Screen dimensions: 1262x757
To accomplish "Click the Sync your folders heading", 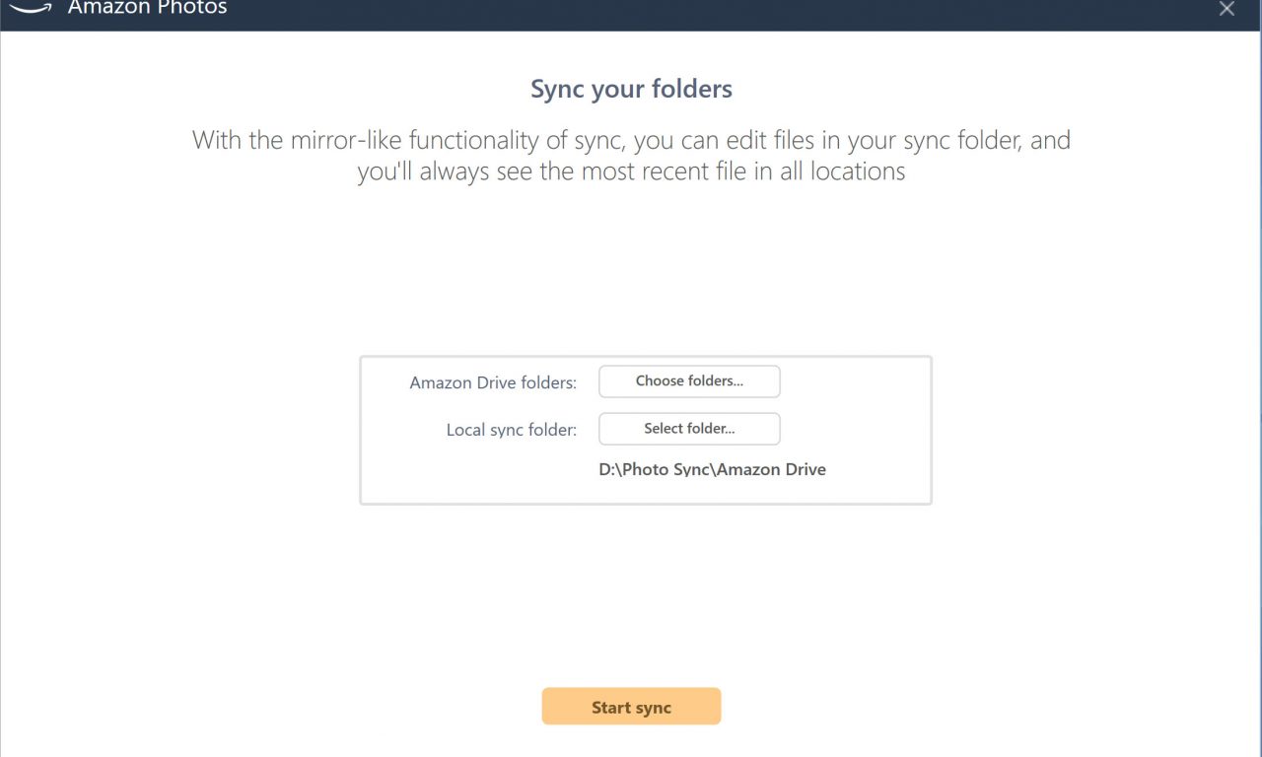I will pyautogui.click(x=631, y=90).
